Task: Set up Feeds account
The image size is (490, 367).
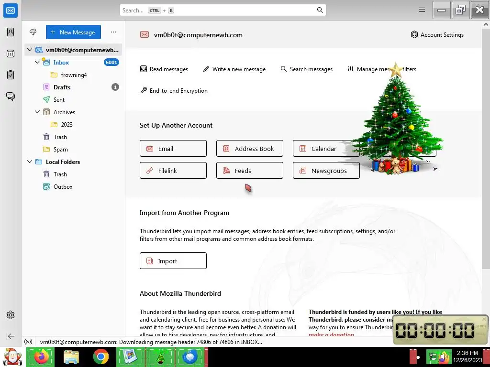Action: [x=250, y=171]
